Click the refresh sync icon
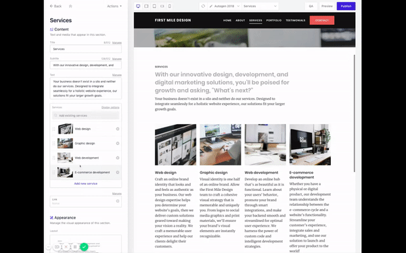The image size is (406, 253). coord(203,6)
